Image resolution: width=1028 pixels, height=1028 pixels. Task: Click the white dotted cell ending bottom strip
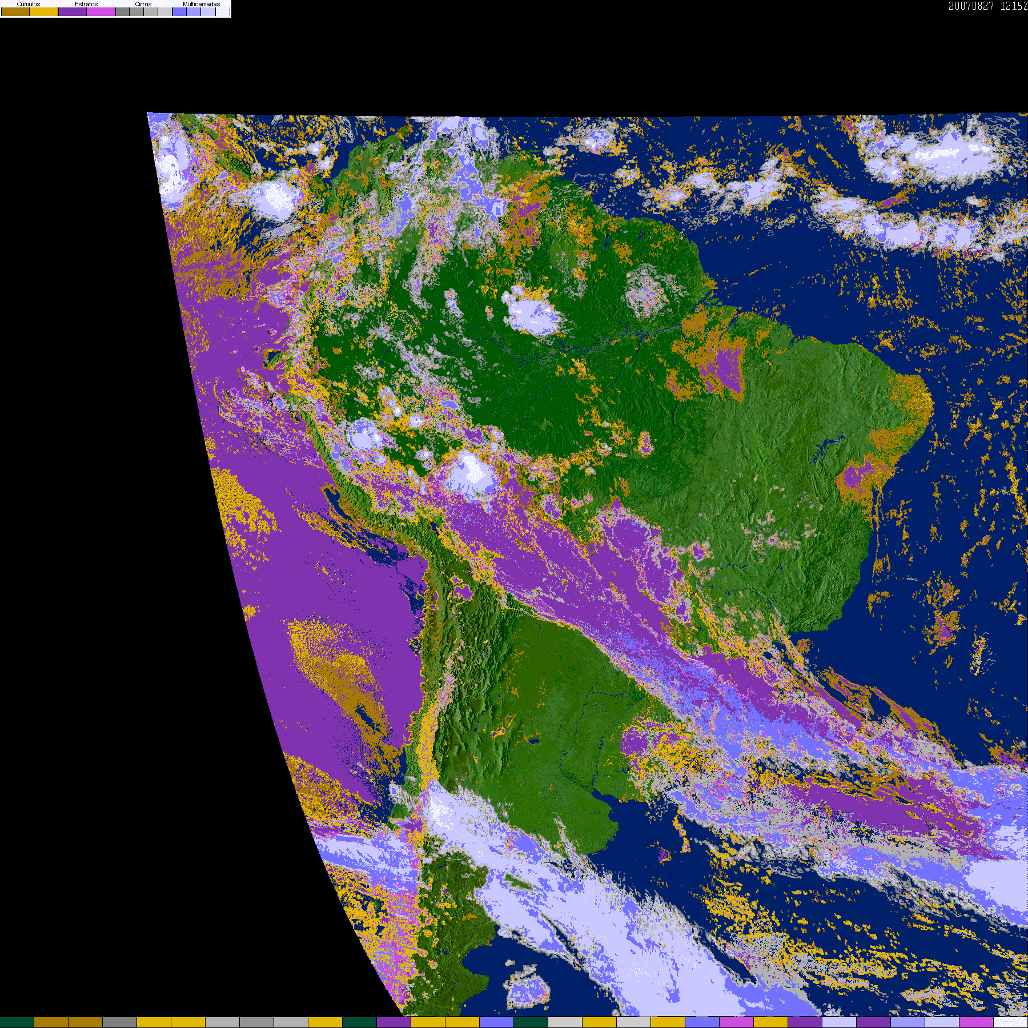point(1010,1022)
